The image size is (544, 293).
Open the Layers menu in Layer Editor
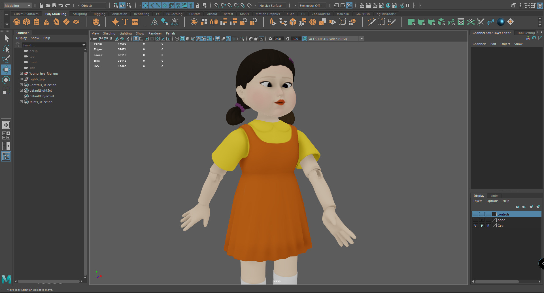(x=478, y=201)
